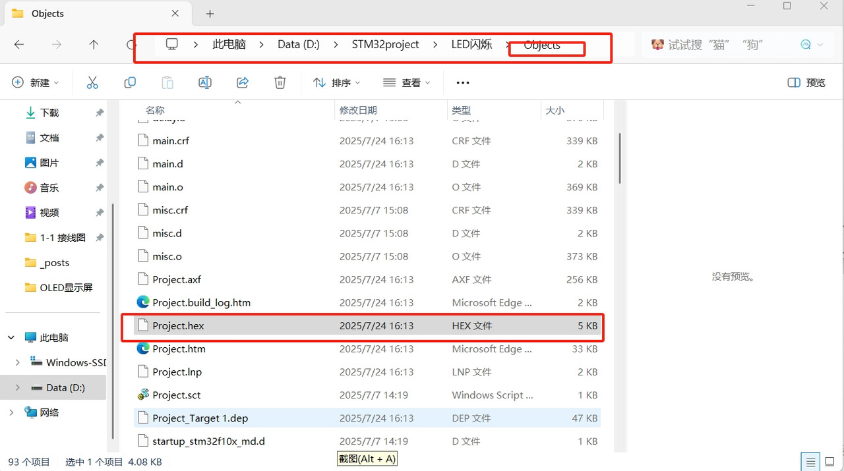The width and height of the screenshot is (844, 471).
Task: Click the file list vertical scrollbar
Action: (x=620, y=158)
